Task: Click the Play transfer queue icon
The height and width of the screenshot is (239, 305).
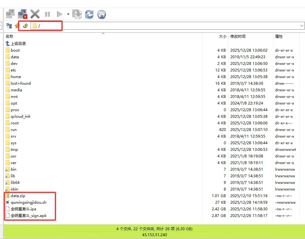Action: tap(59, 14)
